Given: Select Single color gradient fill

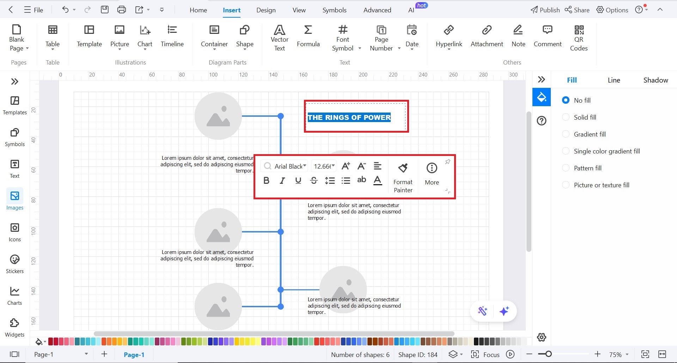Looking at the screenshot, I should pos(566,151).
